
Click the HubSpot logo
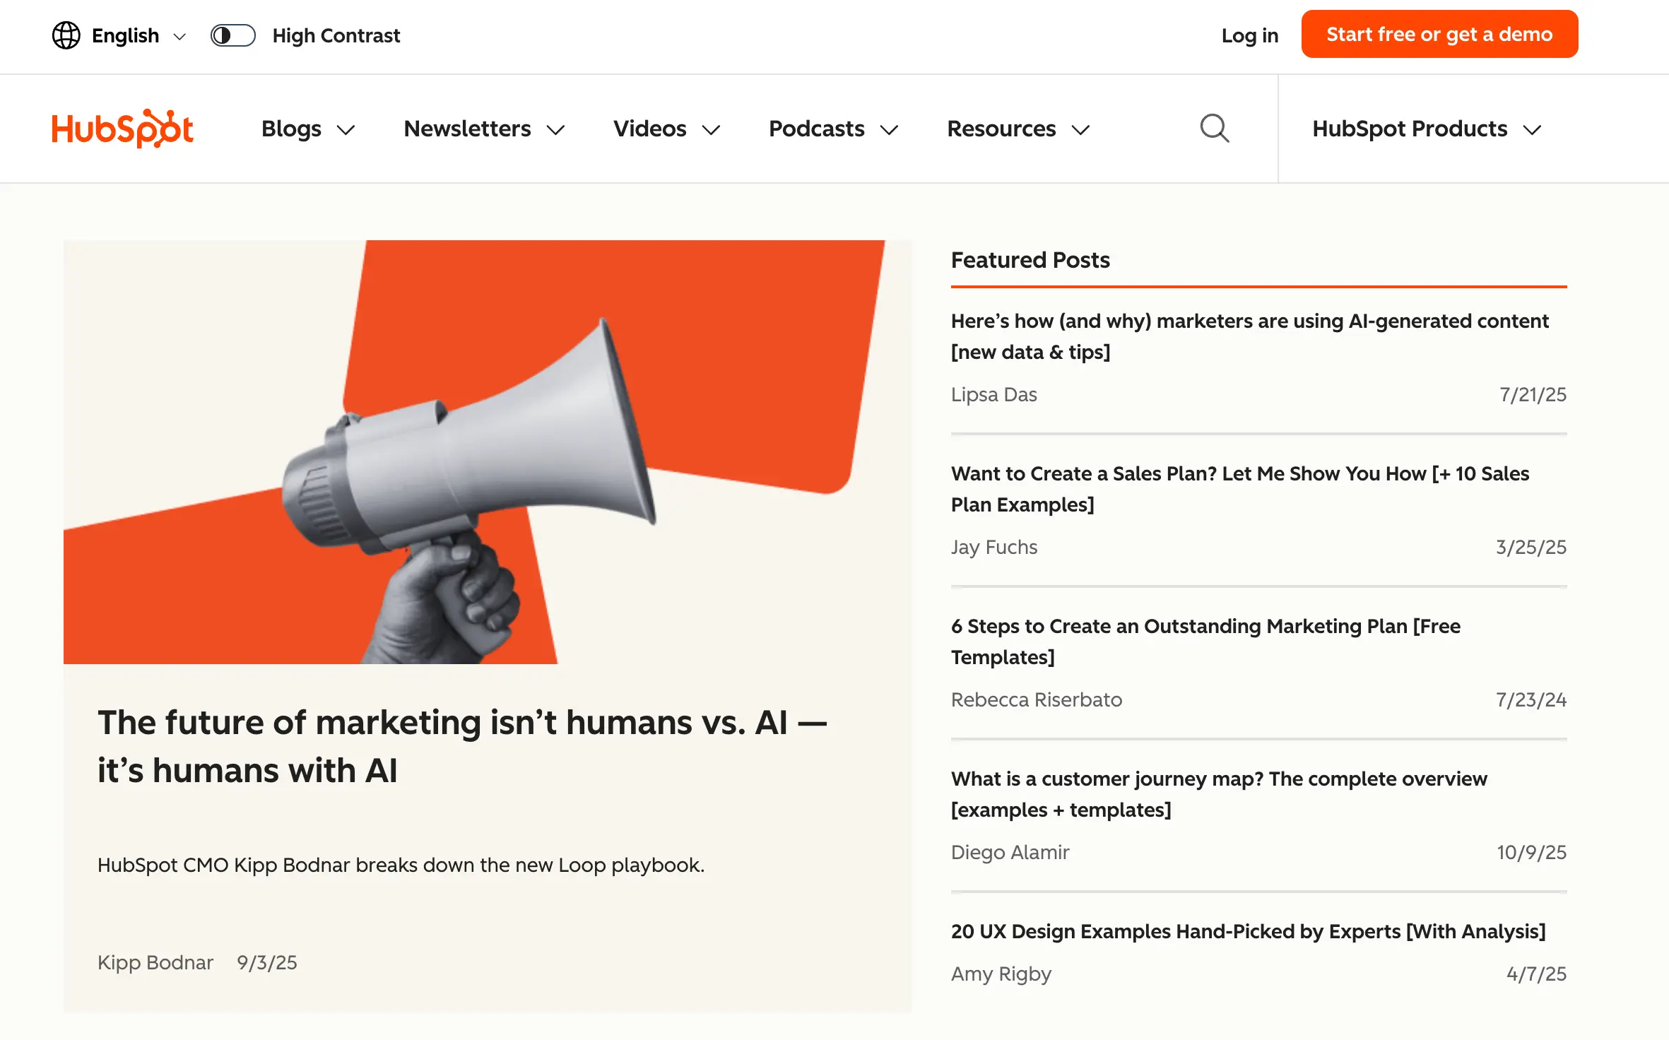(x=122, y=129)
